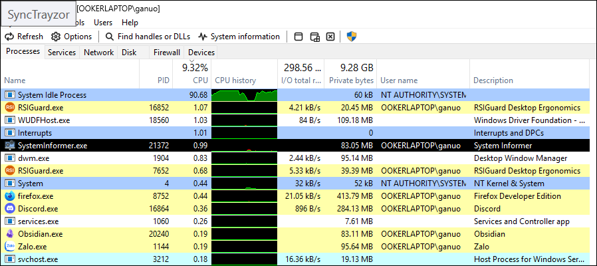Image resolution: width=597 pixels, height=266 pixels.
Task: Open the Options dialog
Action: [x=72, y=37]
